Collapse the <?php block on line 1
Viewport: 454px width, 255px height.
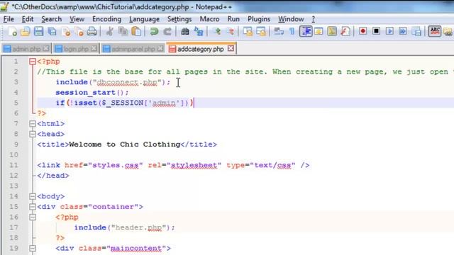click(x=33, y=62)
